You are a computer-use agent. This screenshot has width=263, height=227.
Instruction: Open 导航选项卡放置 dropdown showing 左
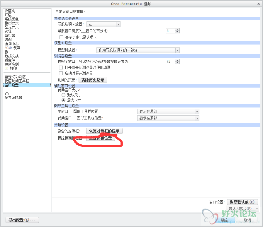coord(103,24)
